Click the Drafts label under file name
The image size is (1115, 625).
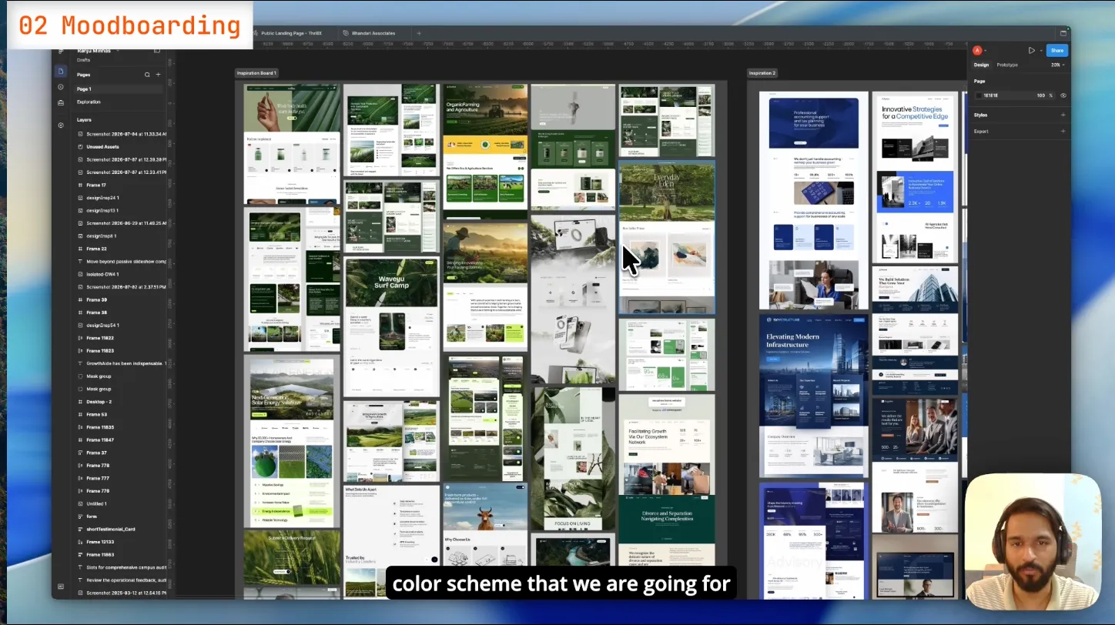[x=84, y=60]
